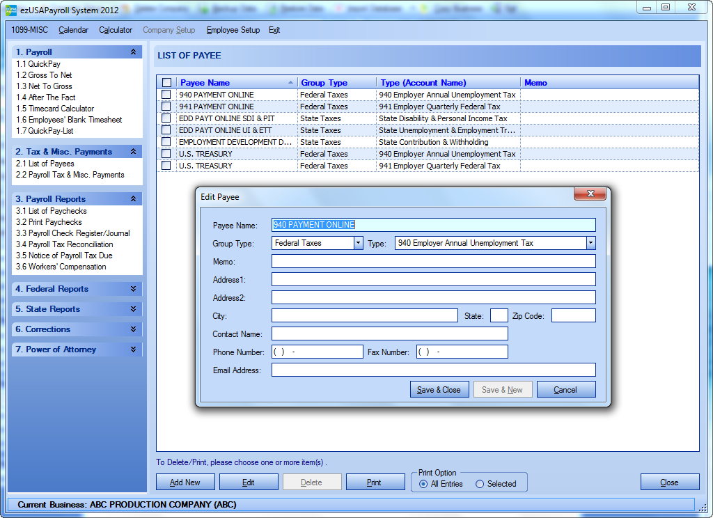Open the Group Type dropdown
713x518 pixels.
coord(359,243)
